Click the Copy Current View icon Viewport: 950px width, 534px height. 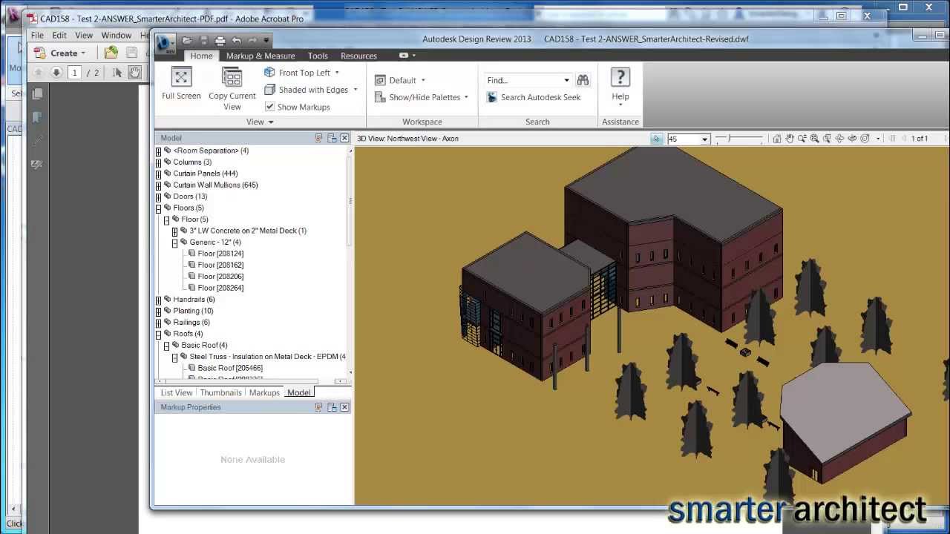(232, 77)
